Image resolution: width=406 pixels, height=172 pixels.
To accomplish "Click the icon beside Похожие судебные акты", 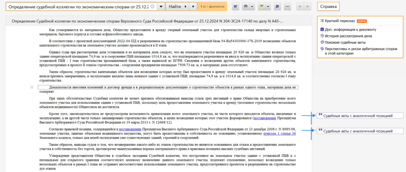I will [322, 42].
